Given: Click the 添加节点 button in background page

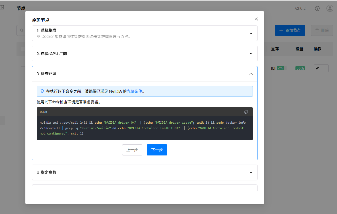Looking at the screenshot, I should pyautogui.click(x=290, y=30).
